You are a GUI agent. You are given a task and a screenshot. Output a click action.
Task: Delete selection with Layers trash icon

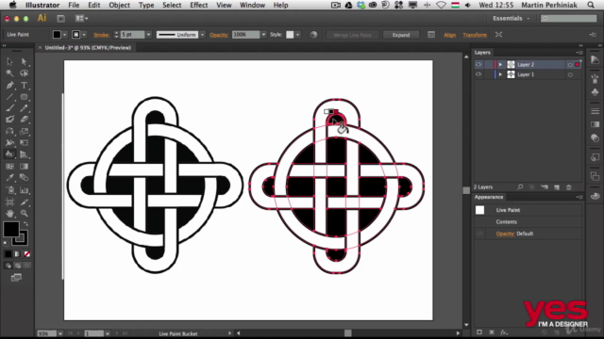pyautogui.click(x=569, y=187)
